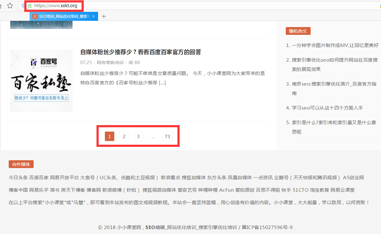
Task: Click 一点资讯 in partner media list
Action: [x=263, y=178]
